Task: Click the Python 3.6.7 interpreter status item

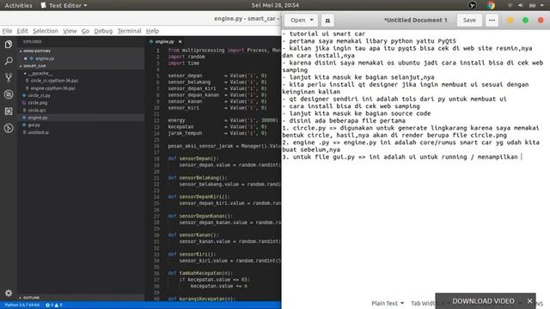Action: point(22,306)
